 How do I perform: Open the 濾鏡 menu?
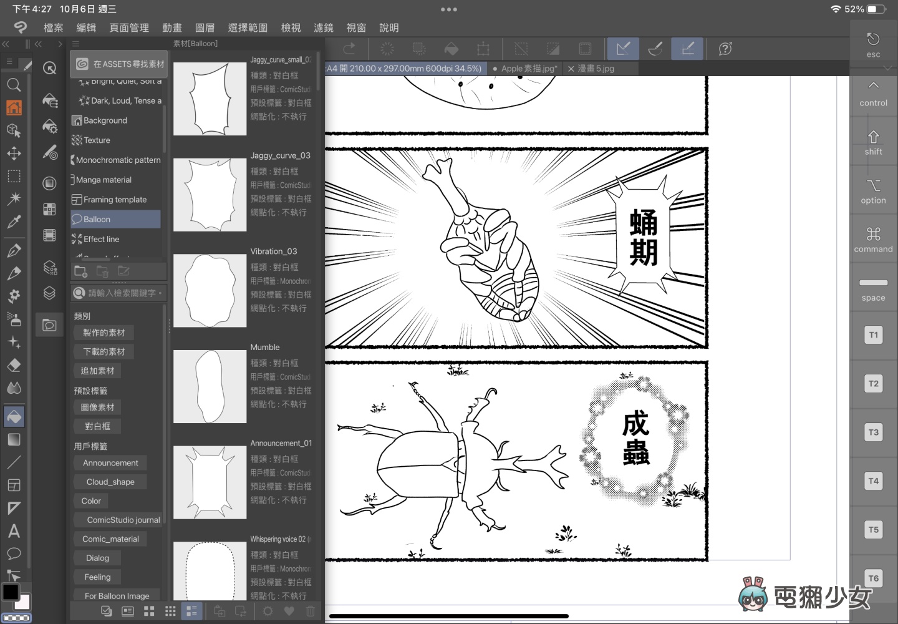[324, 27]
